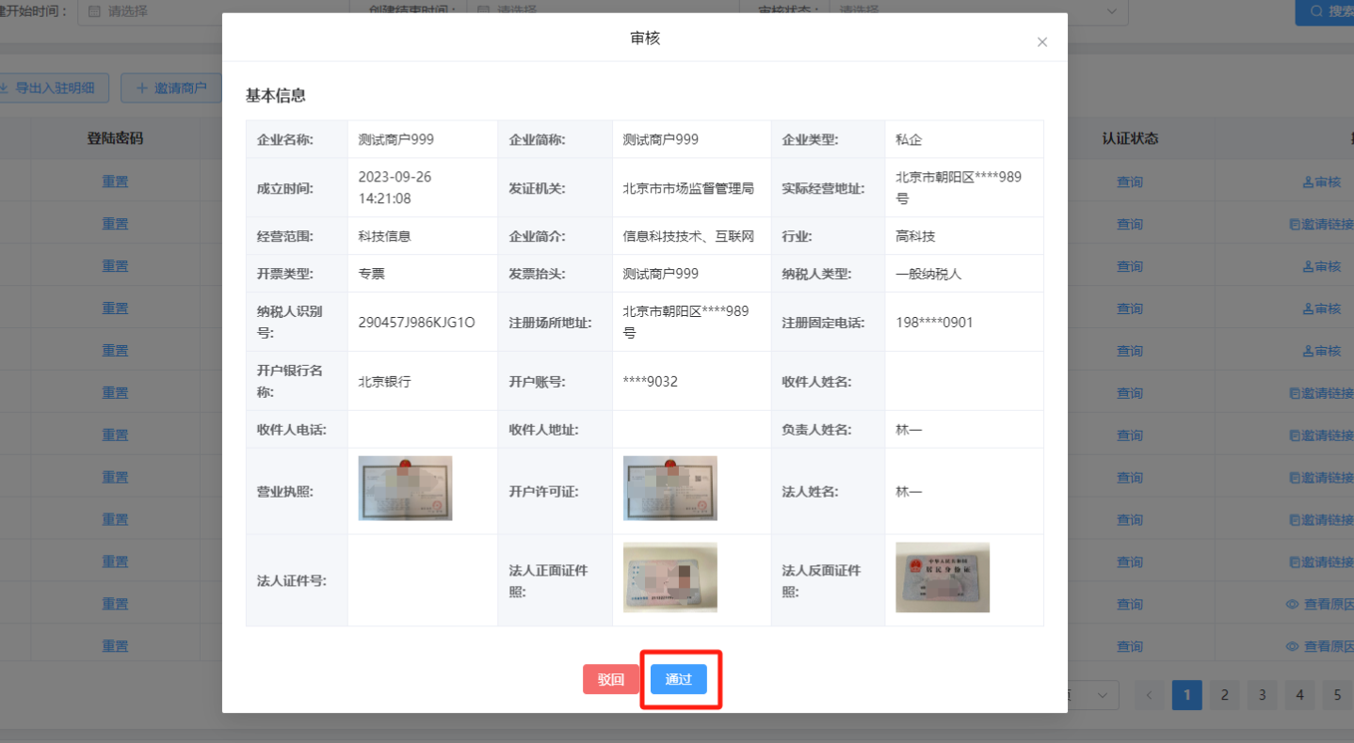This screenshot has width=1354, height=743.
Task: Click 重置 in the first table row
Action: tap(115, 182)
